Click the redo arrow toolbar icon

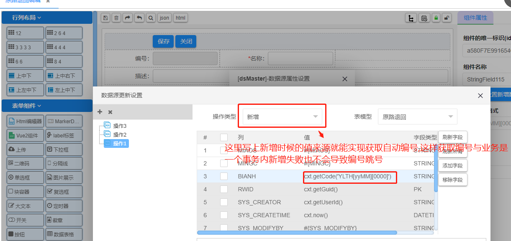click(x=128, y=18)
